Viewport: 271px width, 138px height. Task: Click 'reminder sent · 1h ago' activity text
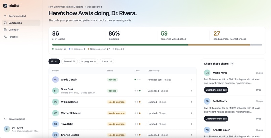click(x=159, y=80)
